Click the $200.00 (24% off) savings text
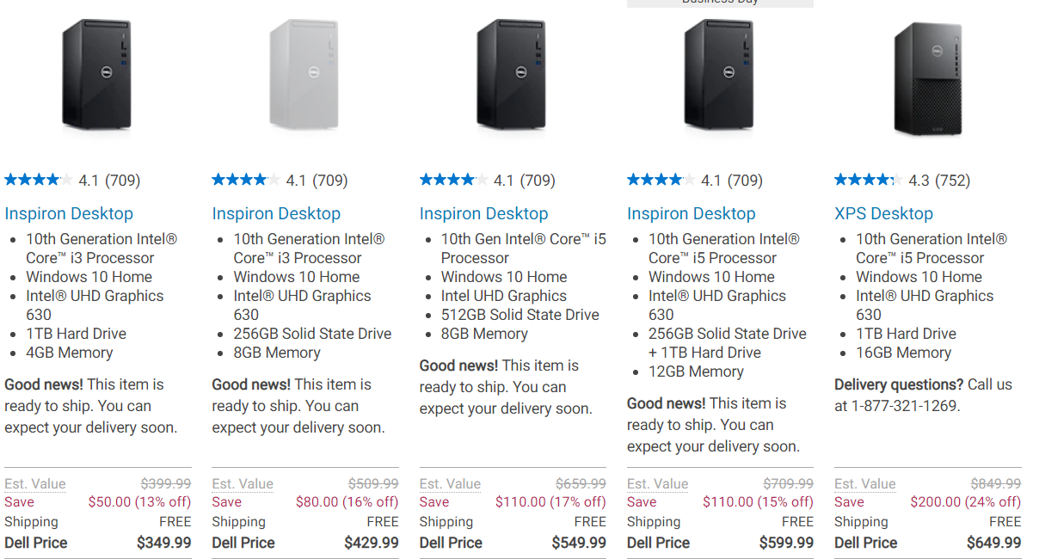The image size is (1039, 559). click(x=966, y=502)
